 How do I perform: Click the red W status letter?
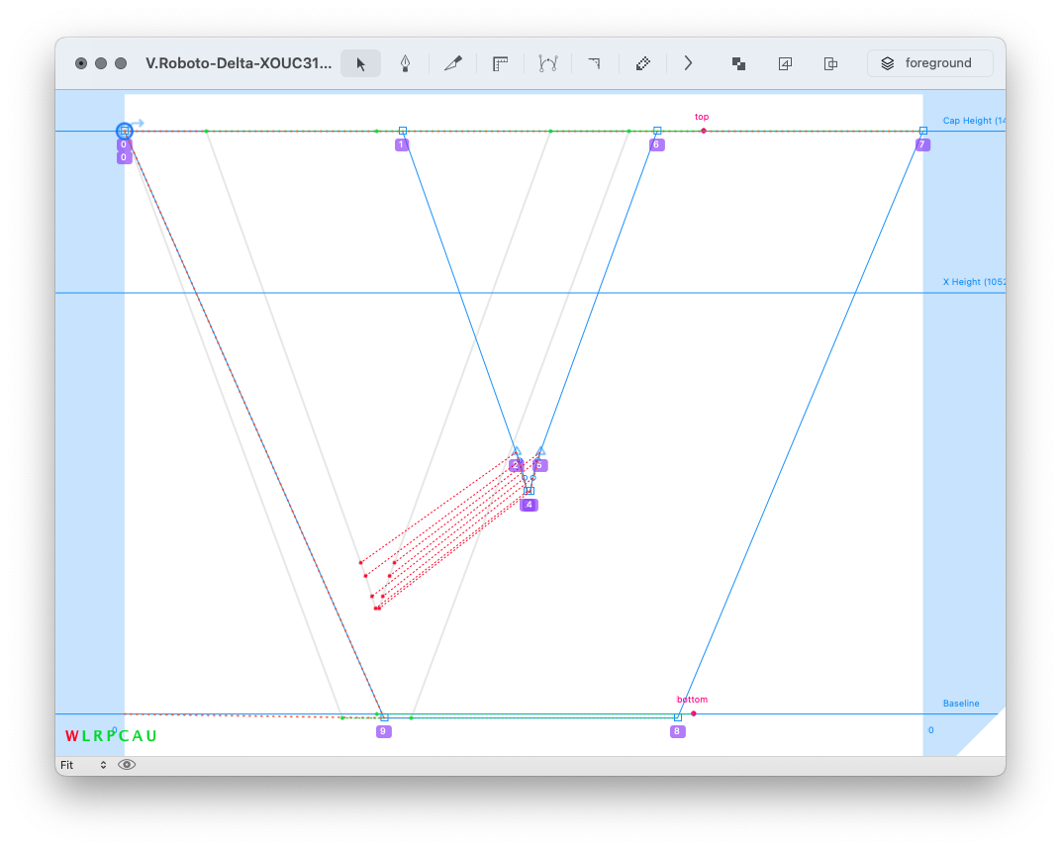click(x=71, y=736)
